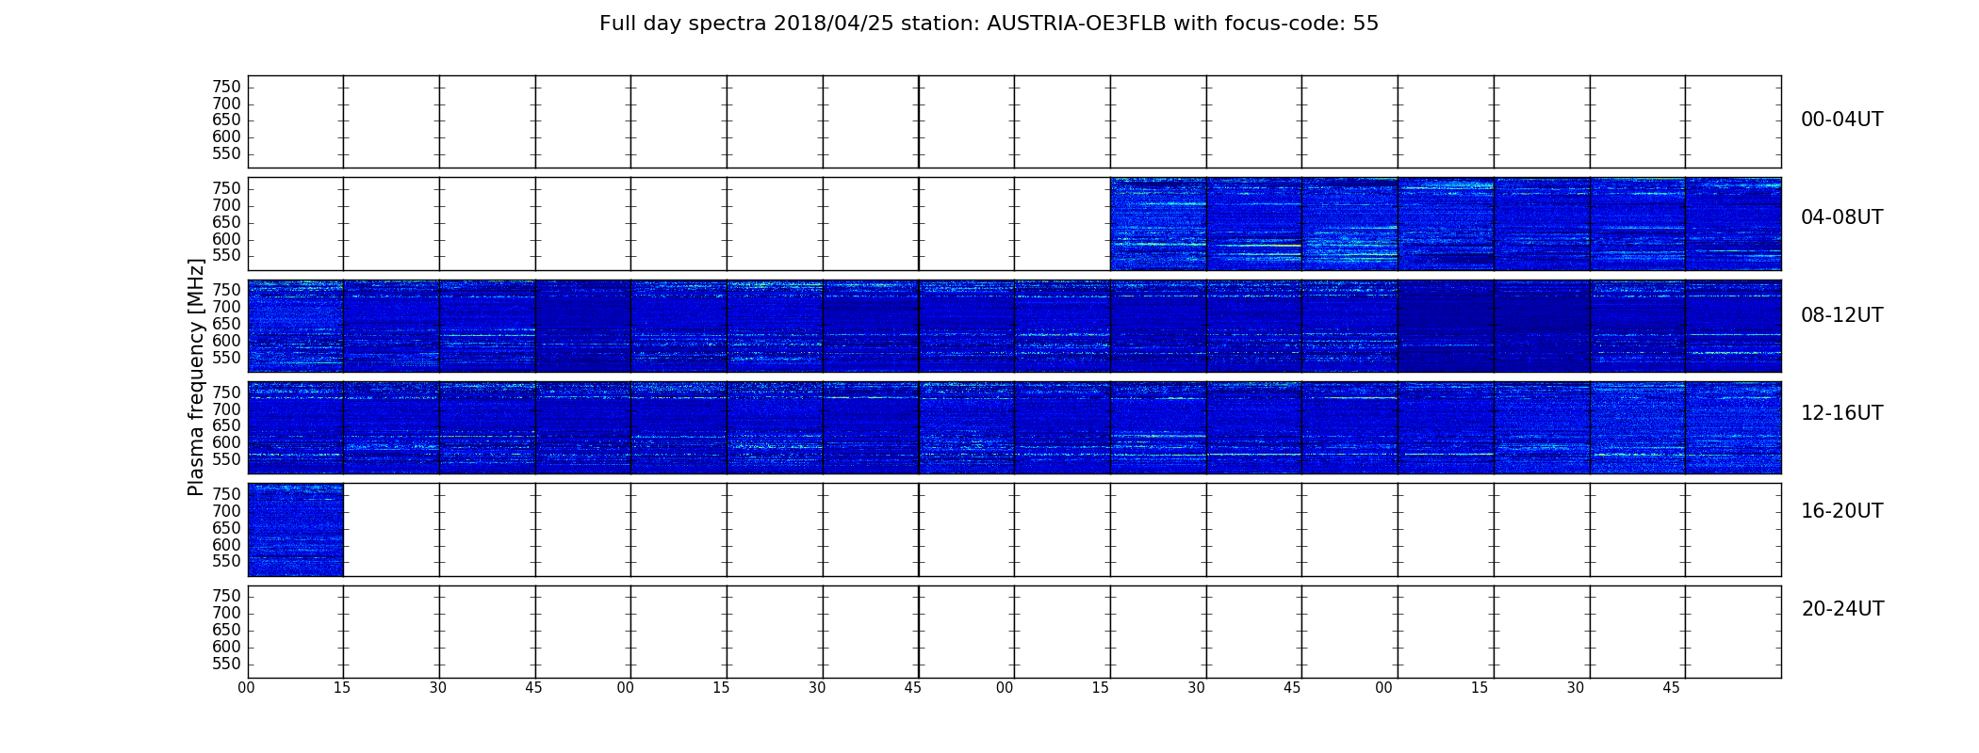Click the 'Plasma frequency [MHz]' axis label
Screen dimensions: 1979x753
[196, 376]
